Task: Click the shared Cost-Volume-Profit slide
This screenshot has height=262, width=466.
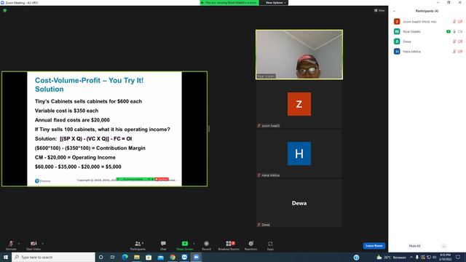Action: coord(104,129)
